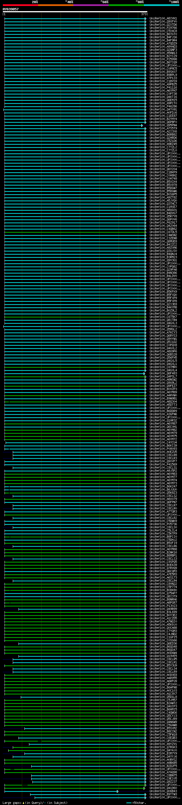Select label UniRef100_Q4KTI6
Viewport: 182px width, 805px height.
(163, 97)
